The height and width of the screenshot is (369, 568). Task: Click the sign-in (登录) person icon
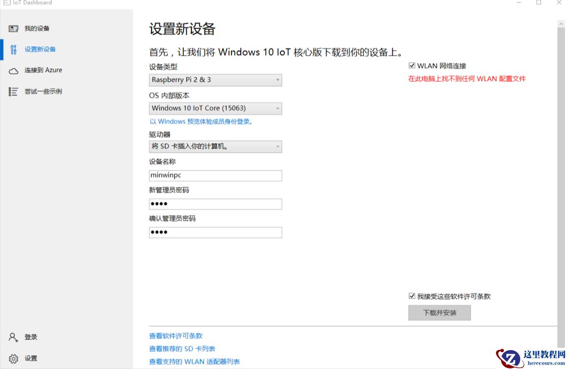[x=13, y=337]
